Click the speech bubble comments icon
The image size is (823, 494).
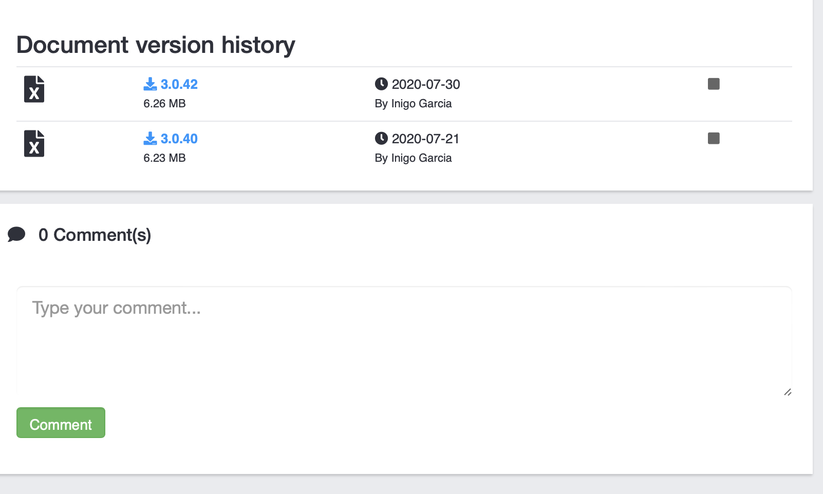tap(16, 235)
